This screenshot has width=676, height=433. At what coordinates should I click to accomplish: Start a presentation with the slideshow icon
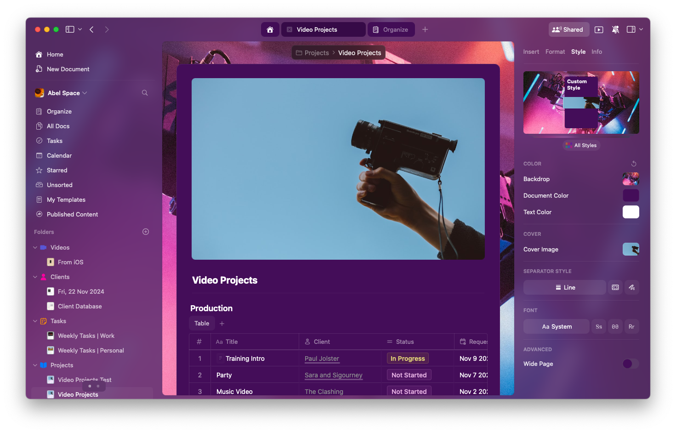pyautogui.click(x=599, y=29)
